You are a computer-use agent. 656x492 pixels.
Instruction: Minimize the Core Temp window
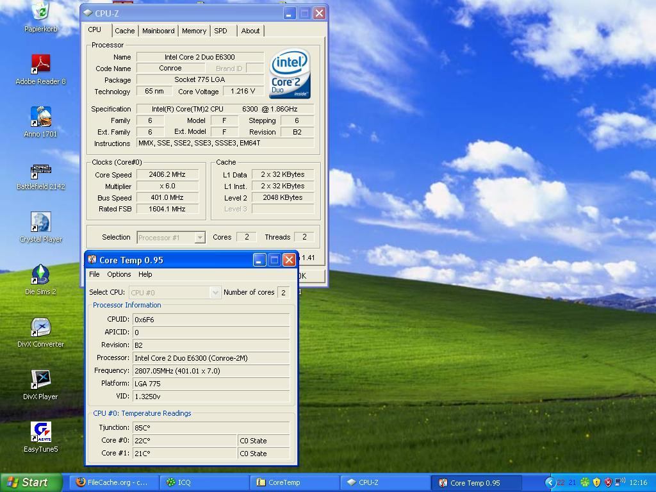point(259,260)
